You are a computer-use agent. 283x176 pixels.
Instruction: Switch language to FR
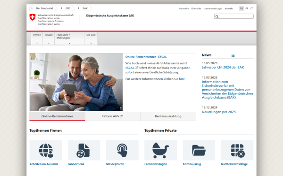247,8
